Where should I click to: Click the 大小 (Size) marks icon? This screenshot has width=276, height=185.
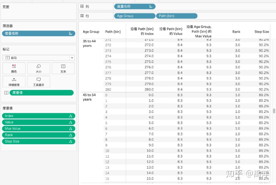(38, 68)
